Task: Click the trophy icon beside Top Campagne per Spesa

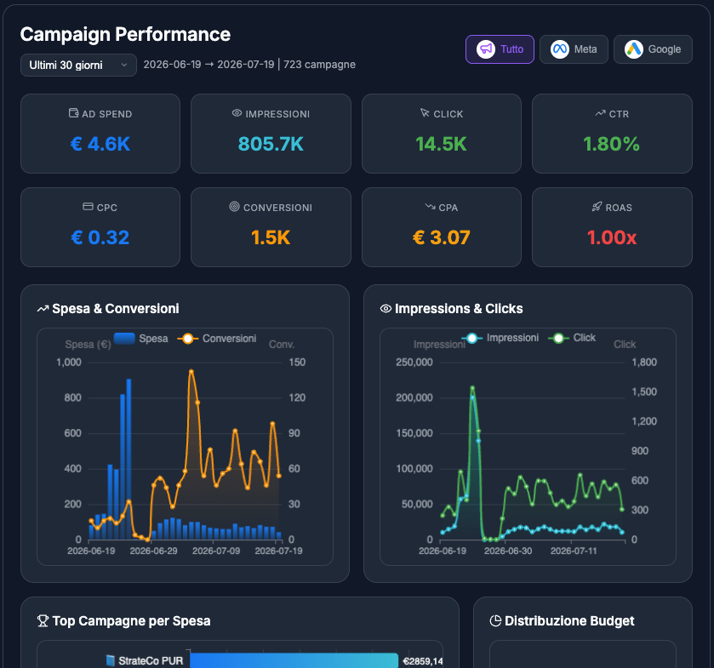Action: tap(43, 620)
